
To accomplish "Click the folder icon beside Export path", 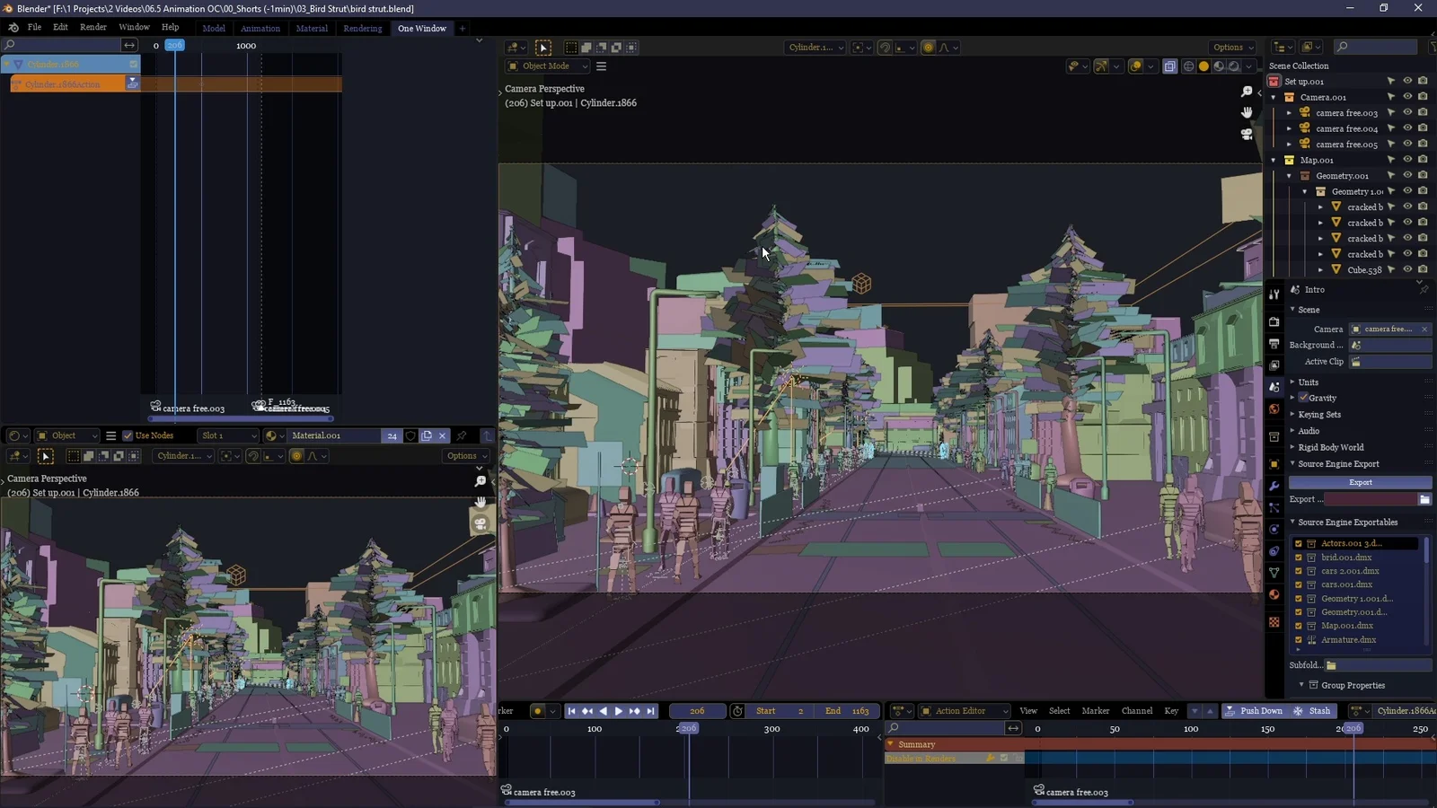I will 1424,499.
